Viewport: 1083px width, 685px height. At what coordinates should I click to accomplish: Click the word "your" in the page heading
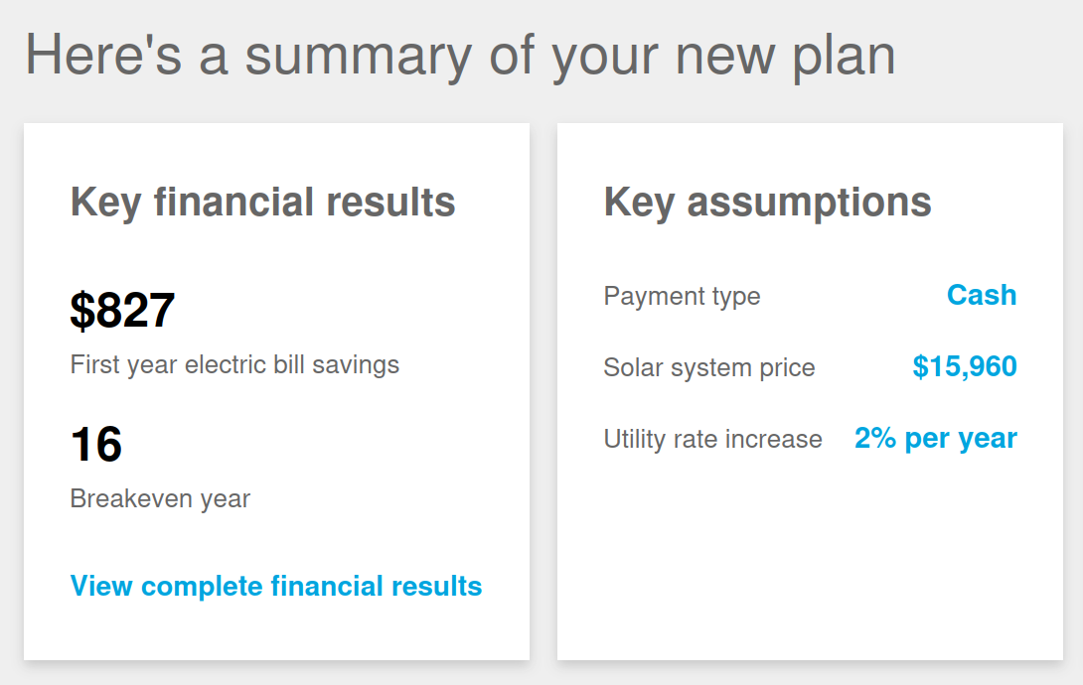[x=604, y=55]
